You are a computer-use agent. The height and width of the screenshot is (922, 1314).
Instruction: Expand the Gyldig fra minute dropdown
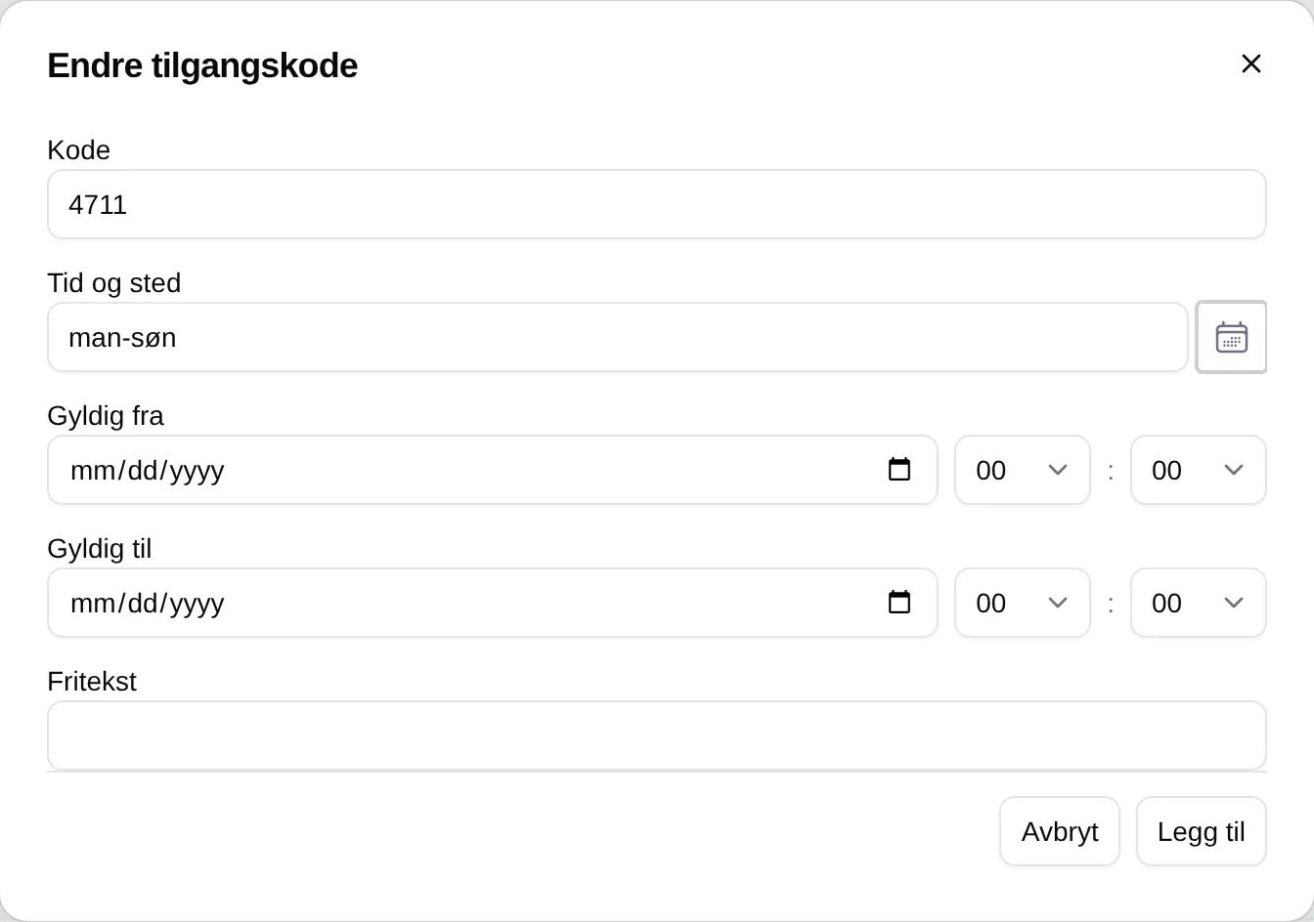pyautogui.click(x=1199, y=470)
